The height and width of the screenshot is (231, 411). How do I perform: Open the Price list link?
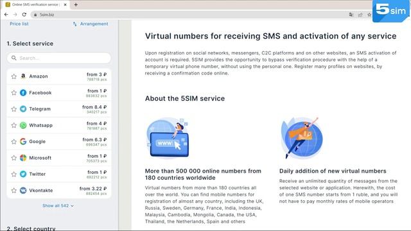tap(19, 24)
